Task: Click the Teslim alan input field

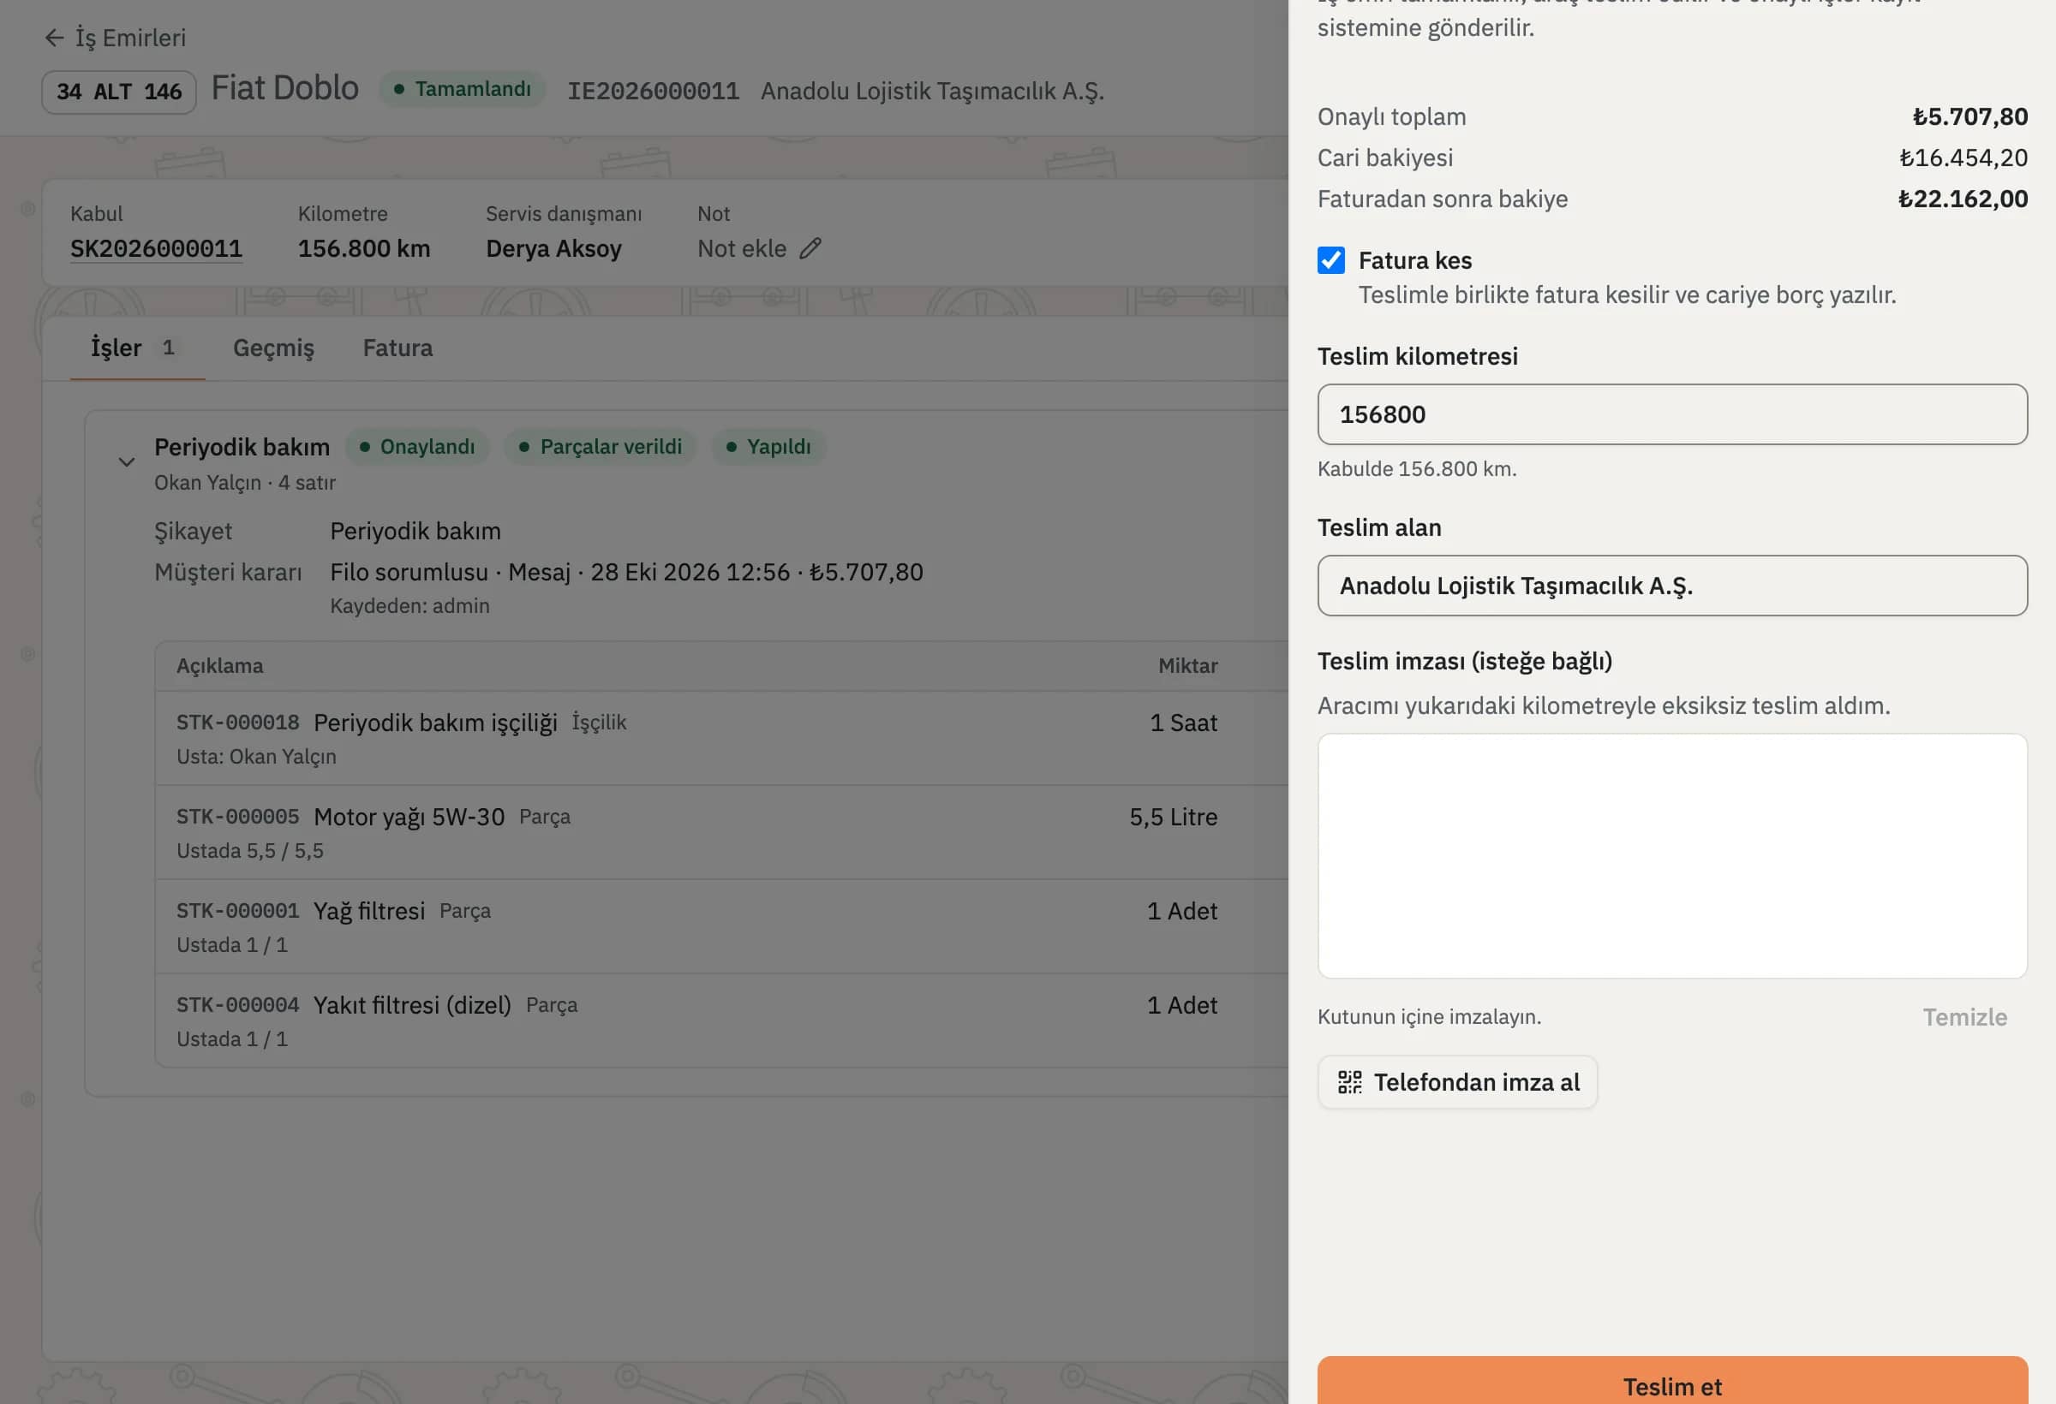Action: (x=1672, y=586)
